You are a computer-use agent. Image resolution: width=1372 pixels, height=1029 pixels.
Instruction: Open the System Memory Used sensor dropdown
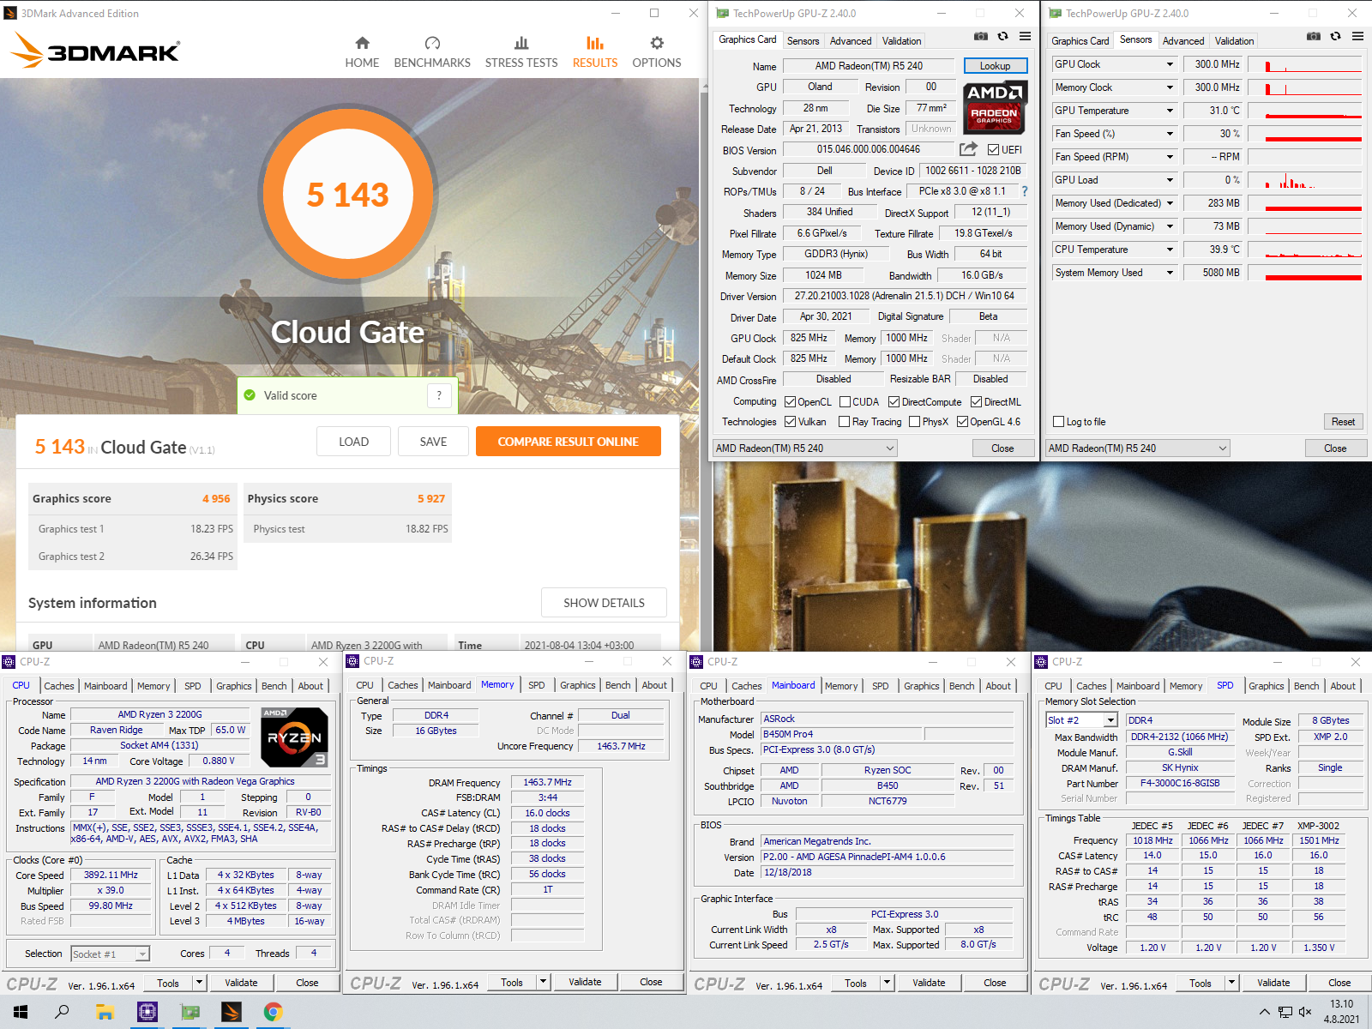click(1170, 273)
